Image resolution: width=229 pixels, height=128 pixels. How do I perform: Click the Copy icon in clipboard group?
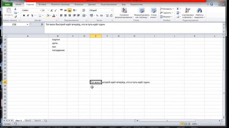[x=15, y=13]
